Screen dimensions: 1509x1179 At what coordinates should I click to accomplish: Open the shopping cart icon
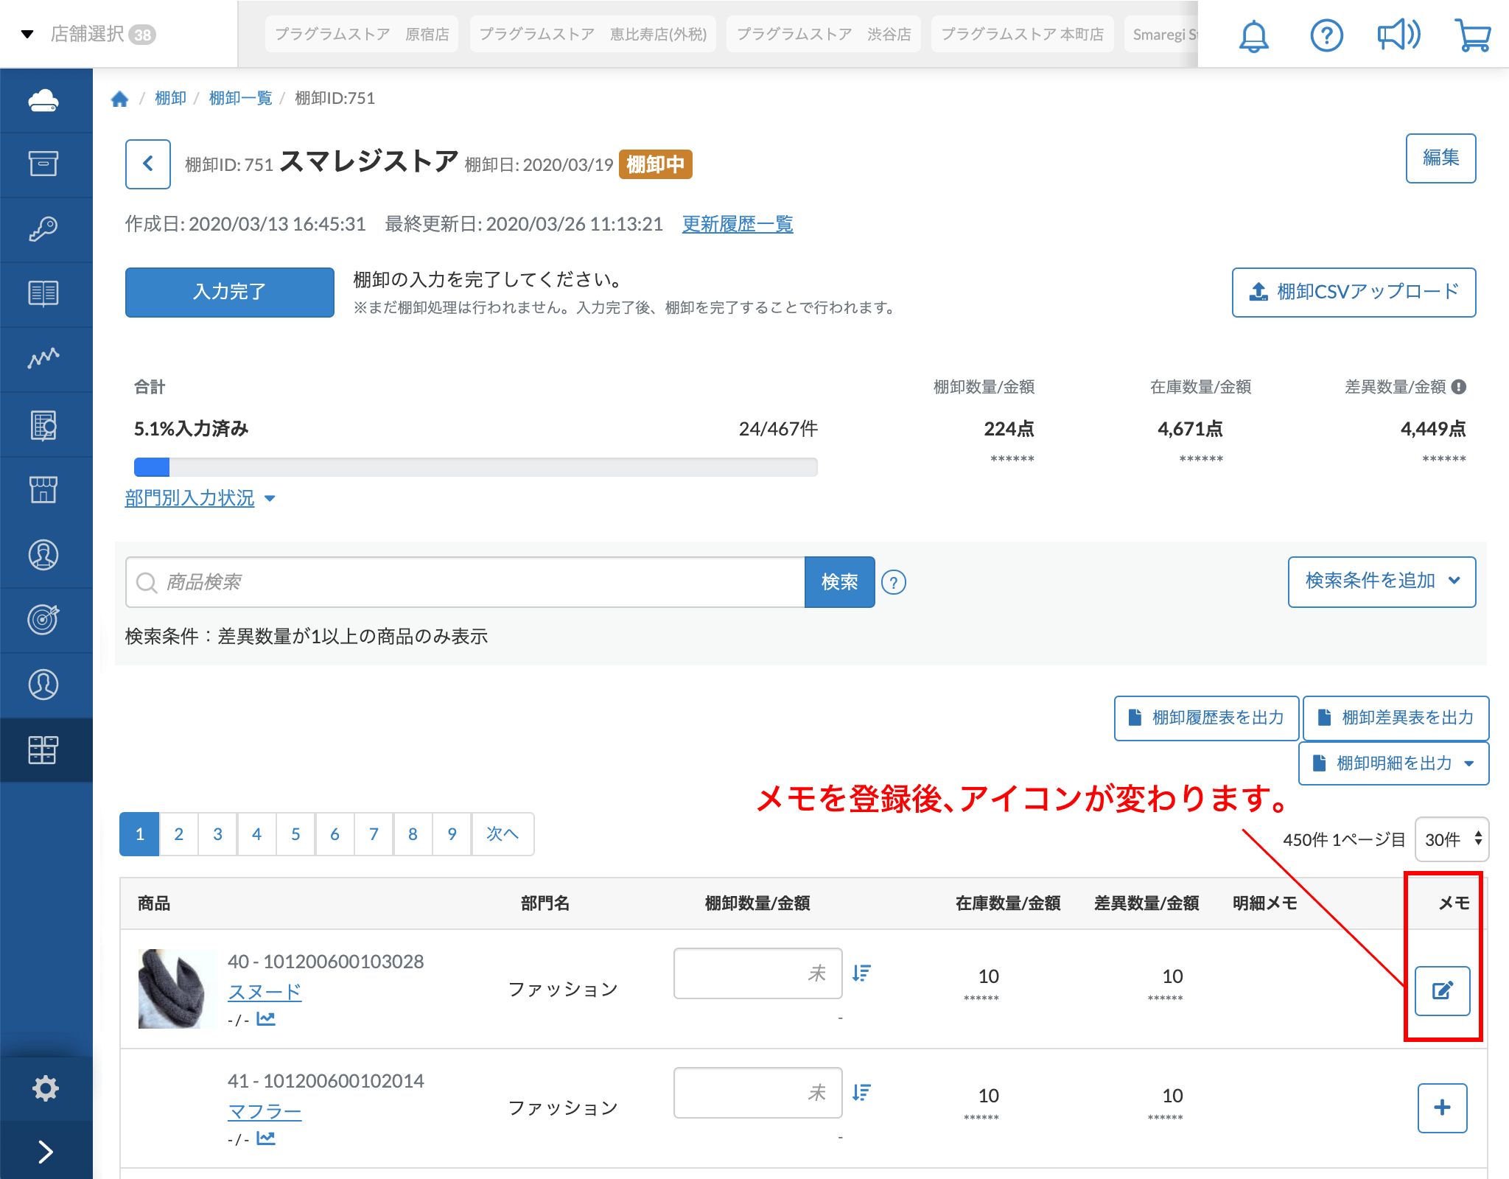click(1472, 35)
